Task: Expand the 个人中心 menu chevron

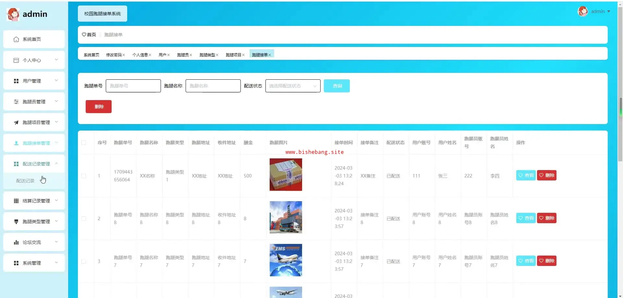Action: [56, 60]
